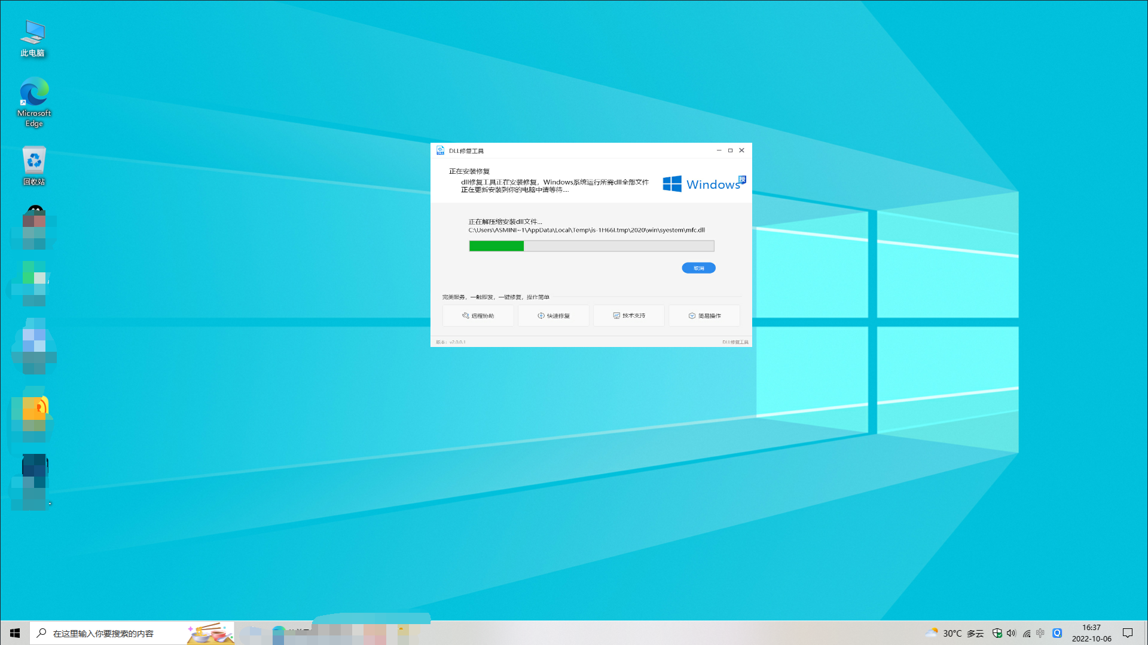Open the Windows Start menu
1148x645 pixels.
coord(15,633)
